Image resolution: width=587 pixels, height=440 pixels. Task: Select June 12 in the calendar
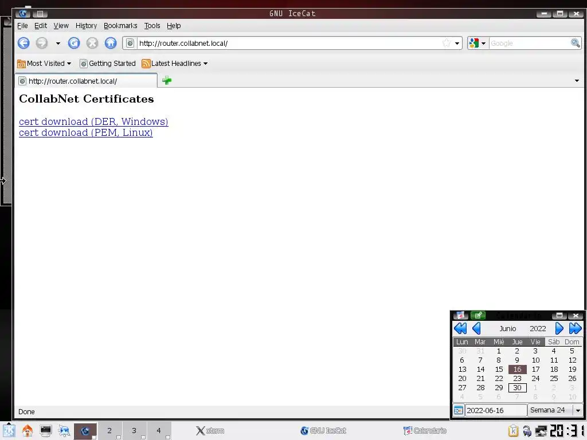coord(573,360)
